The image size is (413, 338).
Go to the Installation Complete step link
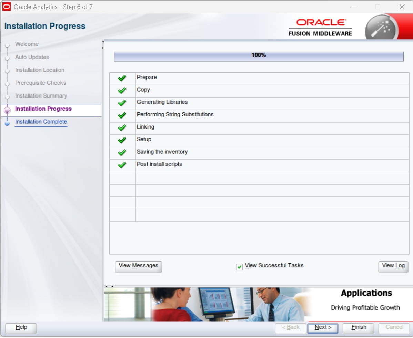pos(41,122)
